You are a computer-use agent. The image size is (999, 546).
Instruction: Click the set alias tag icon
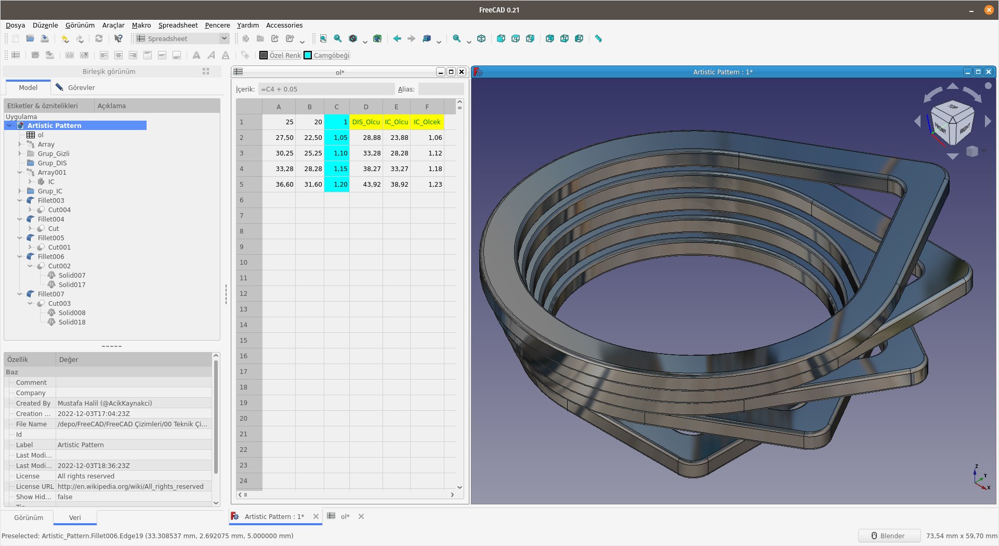(x=244, y=55)
